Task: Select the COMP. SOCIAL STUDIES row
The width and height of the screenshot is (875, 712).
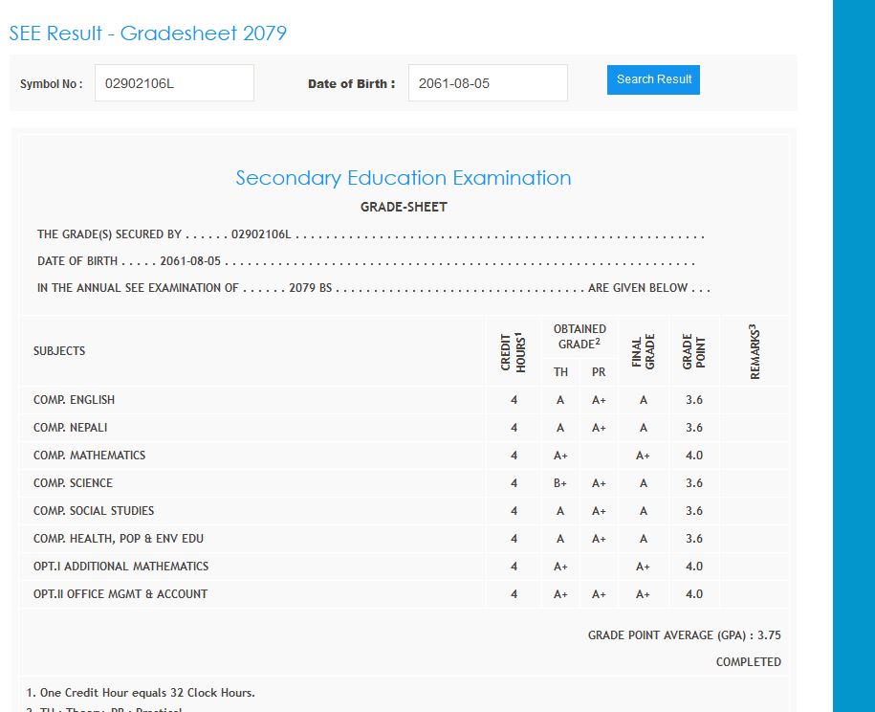Action: (x=94, y=511)
